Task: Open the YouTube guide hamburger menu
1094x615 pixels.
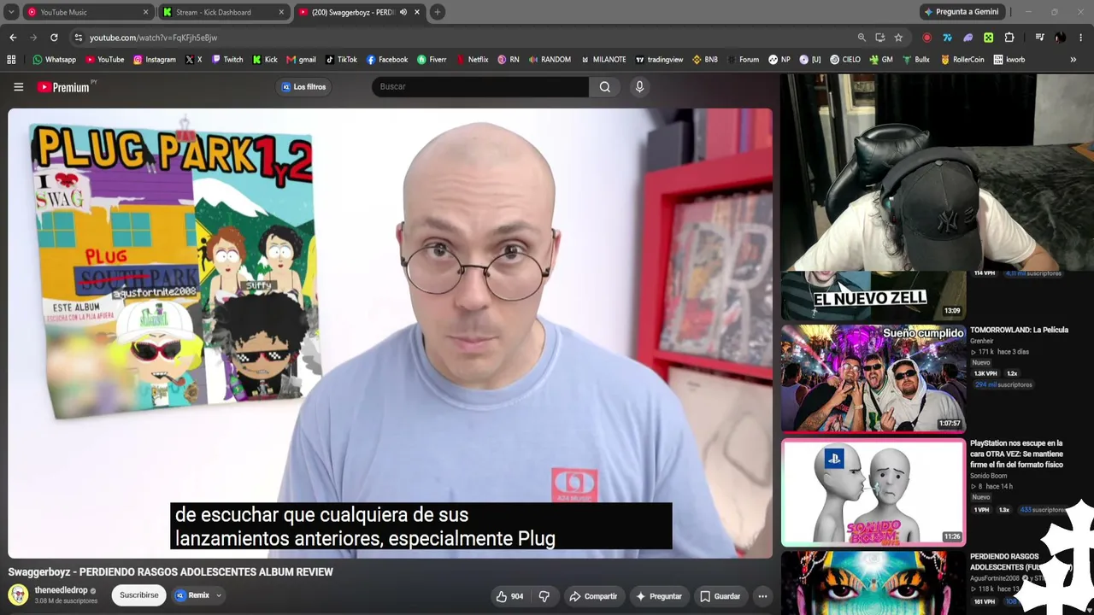Action: coord(18,86)
